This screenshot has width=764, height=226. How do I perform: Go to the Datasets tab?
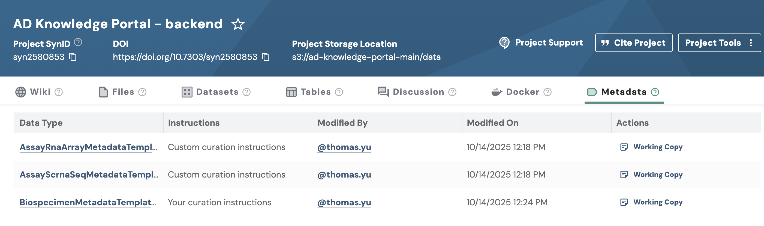point(217,92)
